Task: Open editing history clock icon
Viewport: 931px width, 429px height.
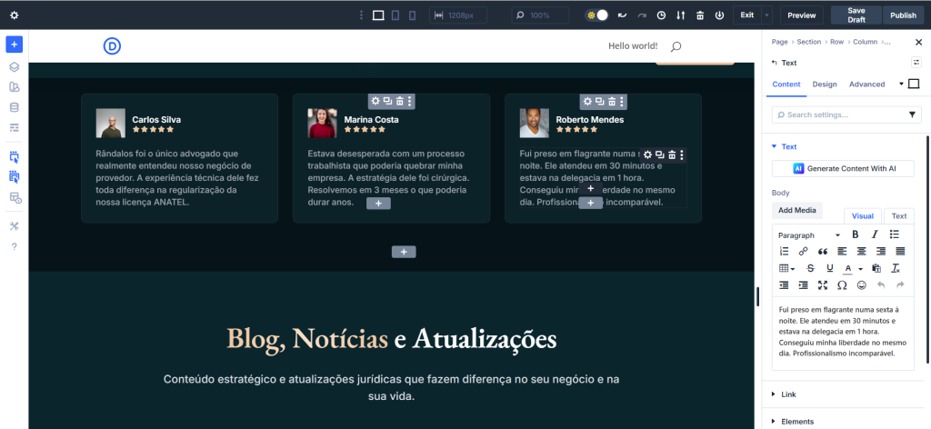Action: pyautogui.click(x=662, y=15)
